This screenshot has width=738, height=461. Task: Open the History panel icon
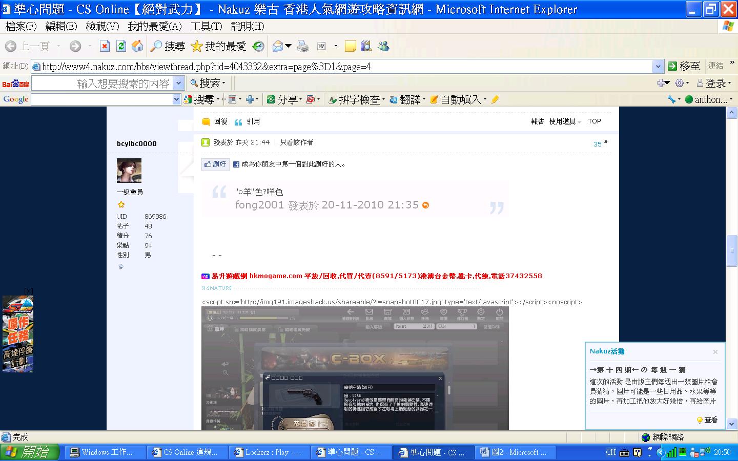(258, 47)
